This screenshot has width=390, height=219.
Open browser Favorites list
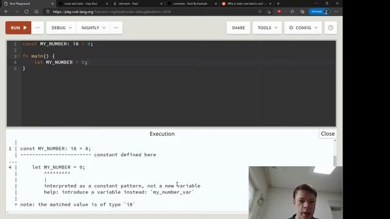point(292,12)
